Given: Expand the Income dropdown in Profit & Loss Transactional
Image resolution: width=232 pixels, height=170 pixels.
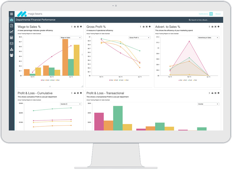Looking at the screenshot, I should [208, 104].
